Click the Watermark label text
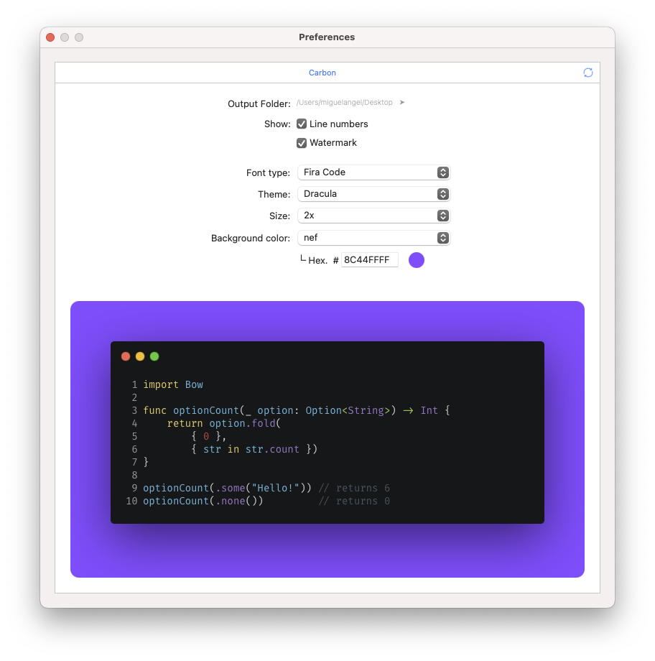This screenshot has width=655, height=661. tap(333, 143)
